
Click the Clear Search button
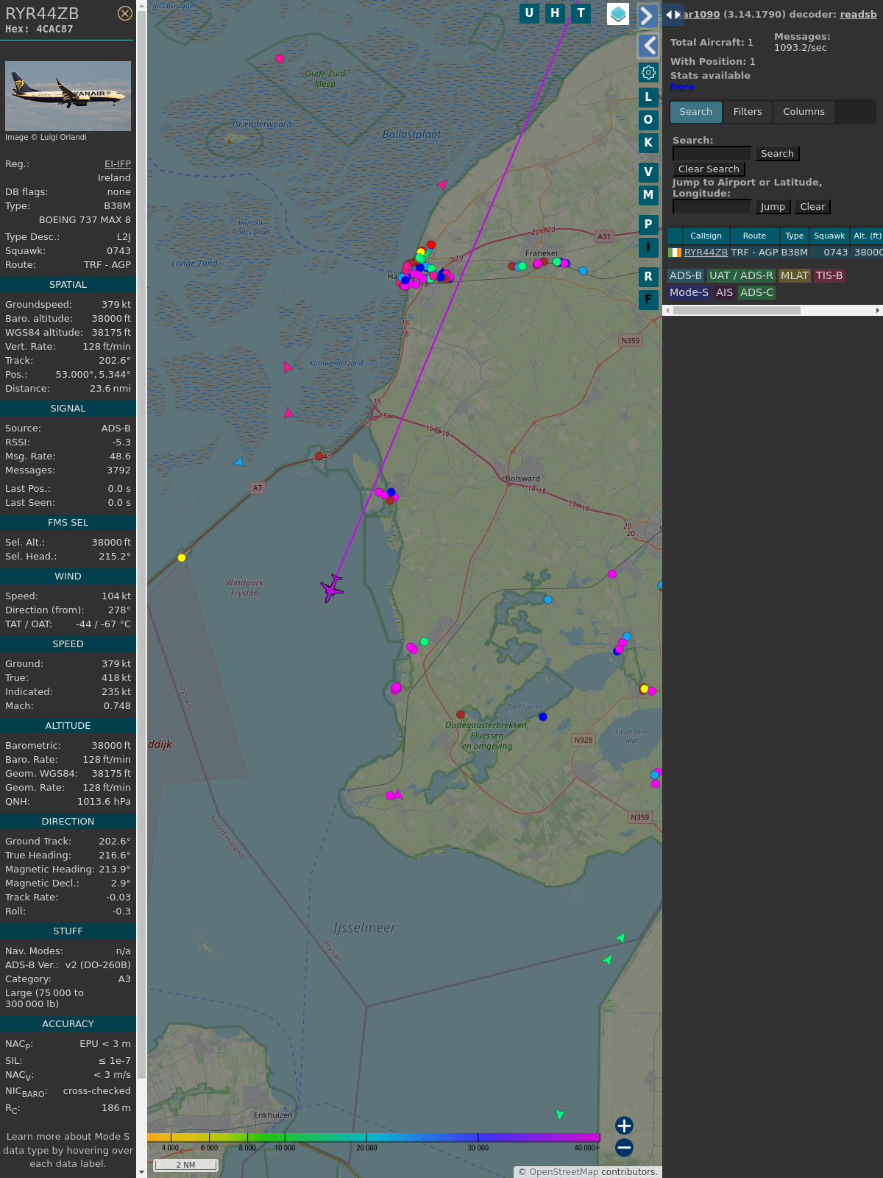click(x=709, y=169)
